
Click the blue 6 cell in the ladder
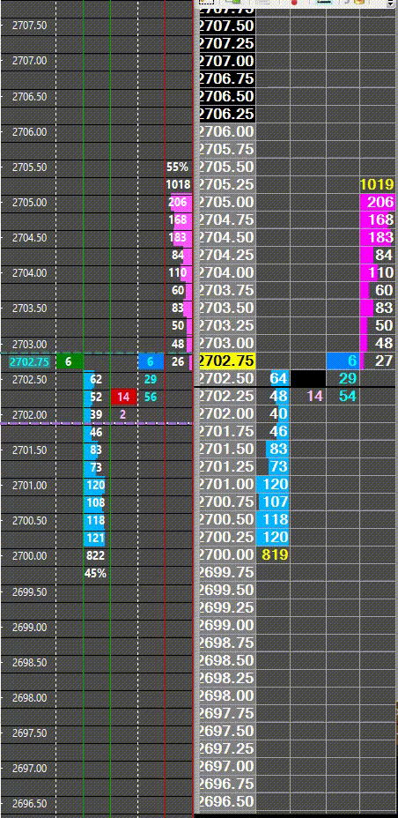[x=343, y=361]
